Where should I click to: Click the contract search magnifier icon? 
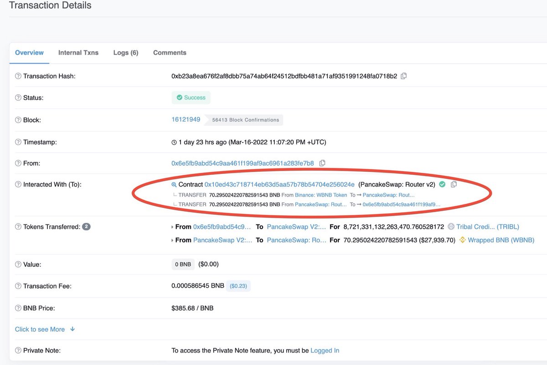174,185
